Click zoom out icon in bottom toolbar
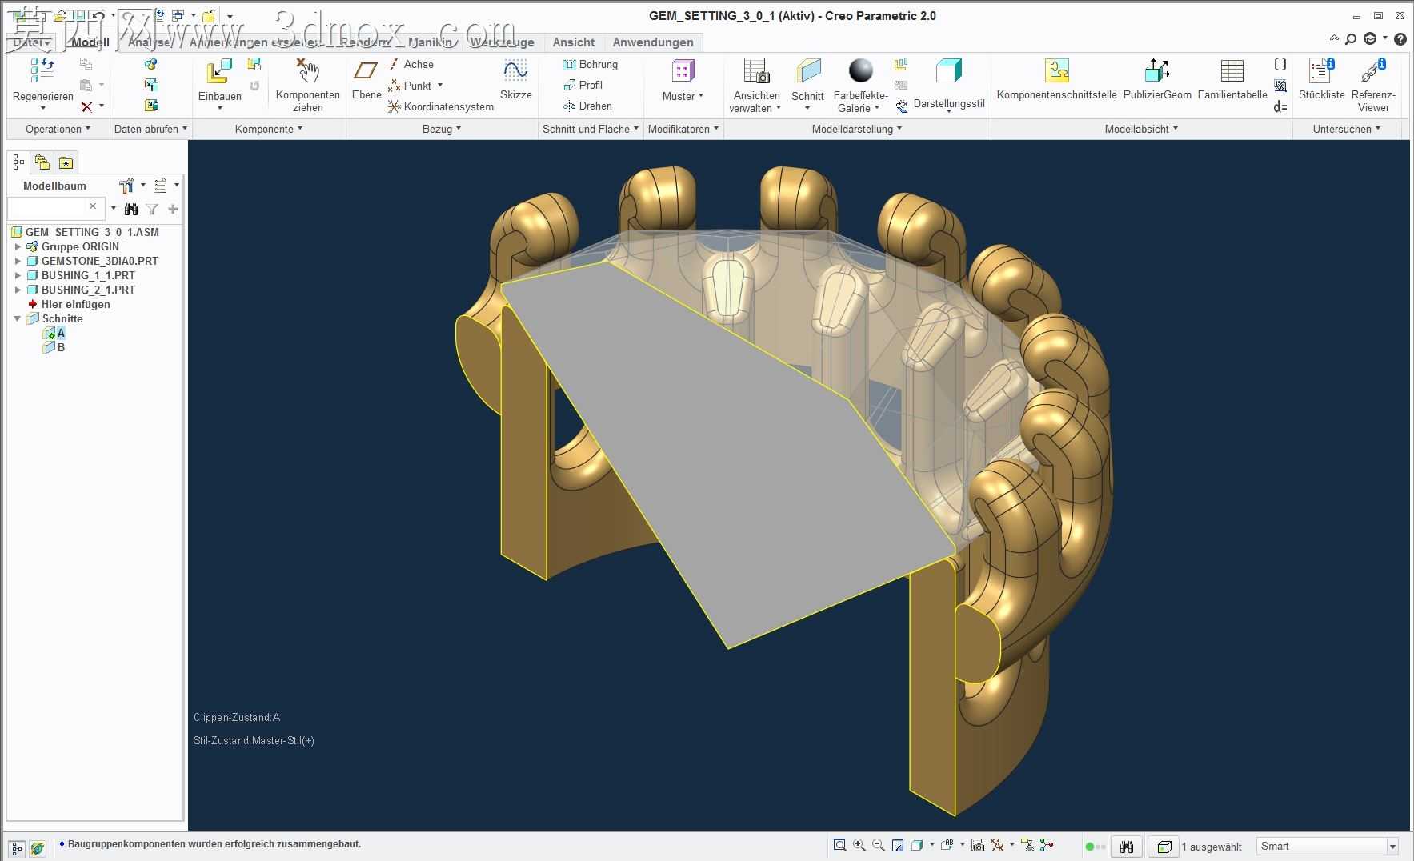1414x861 pixels. click(x=879, y=845)
